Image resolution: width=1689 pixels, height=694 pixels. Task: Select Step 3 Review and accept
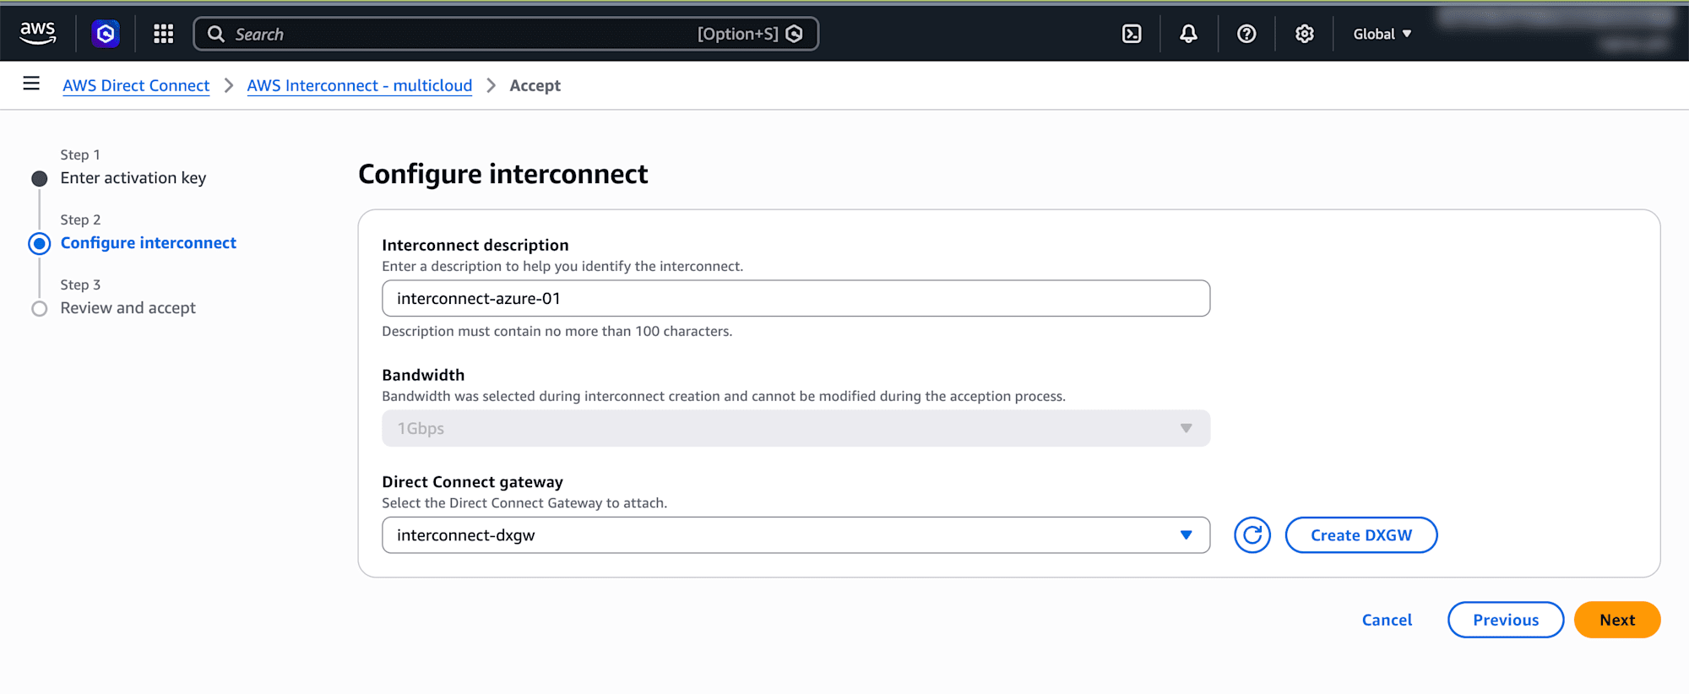tap(128, 308)
